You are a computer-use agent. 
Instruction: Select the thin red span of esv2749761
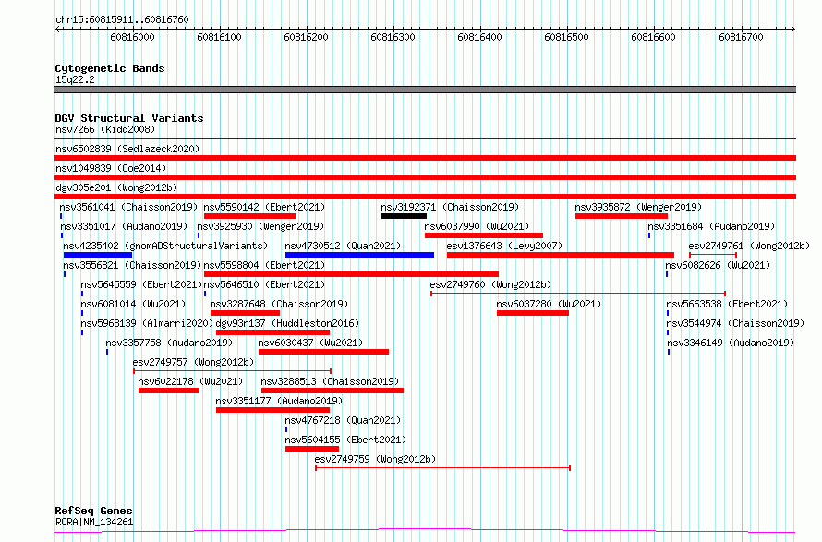[713, 255]
